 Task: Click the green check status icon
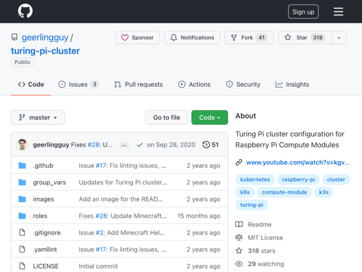pos(140,145)
